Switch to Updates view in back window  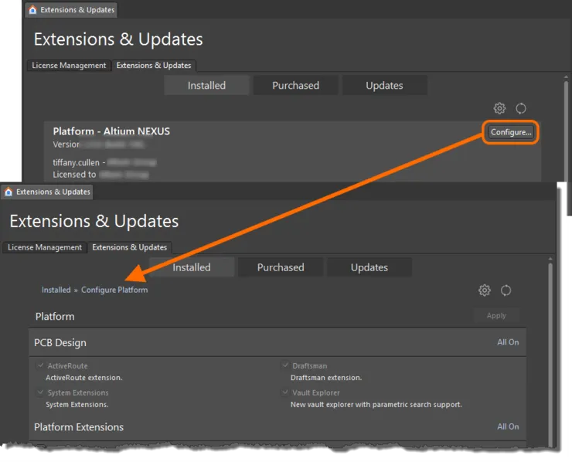[x=384, y=85]
